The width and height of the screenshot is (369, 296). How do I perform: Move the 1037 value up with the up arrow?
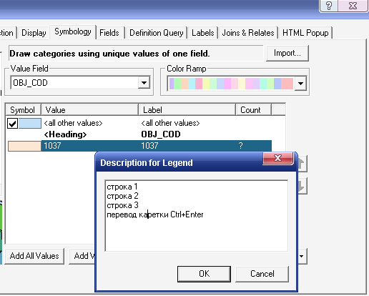point(302,164)
